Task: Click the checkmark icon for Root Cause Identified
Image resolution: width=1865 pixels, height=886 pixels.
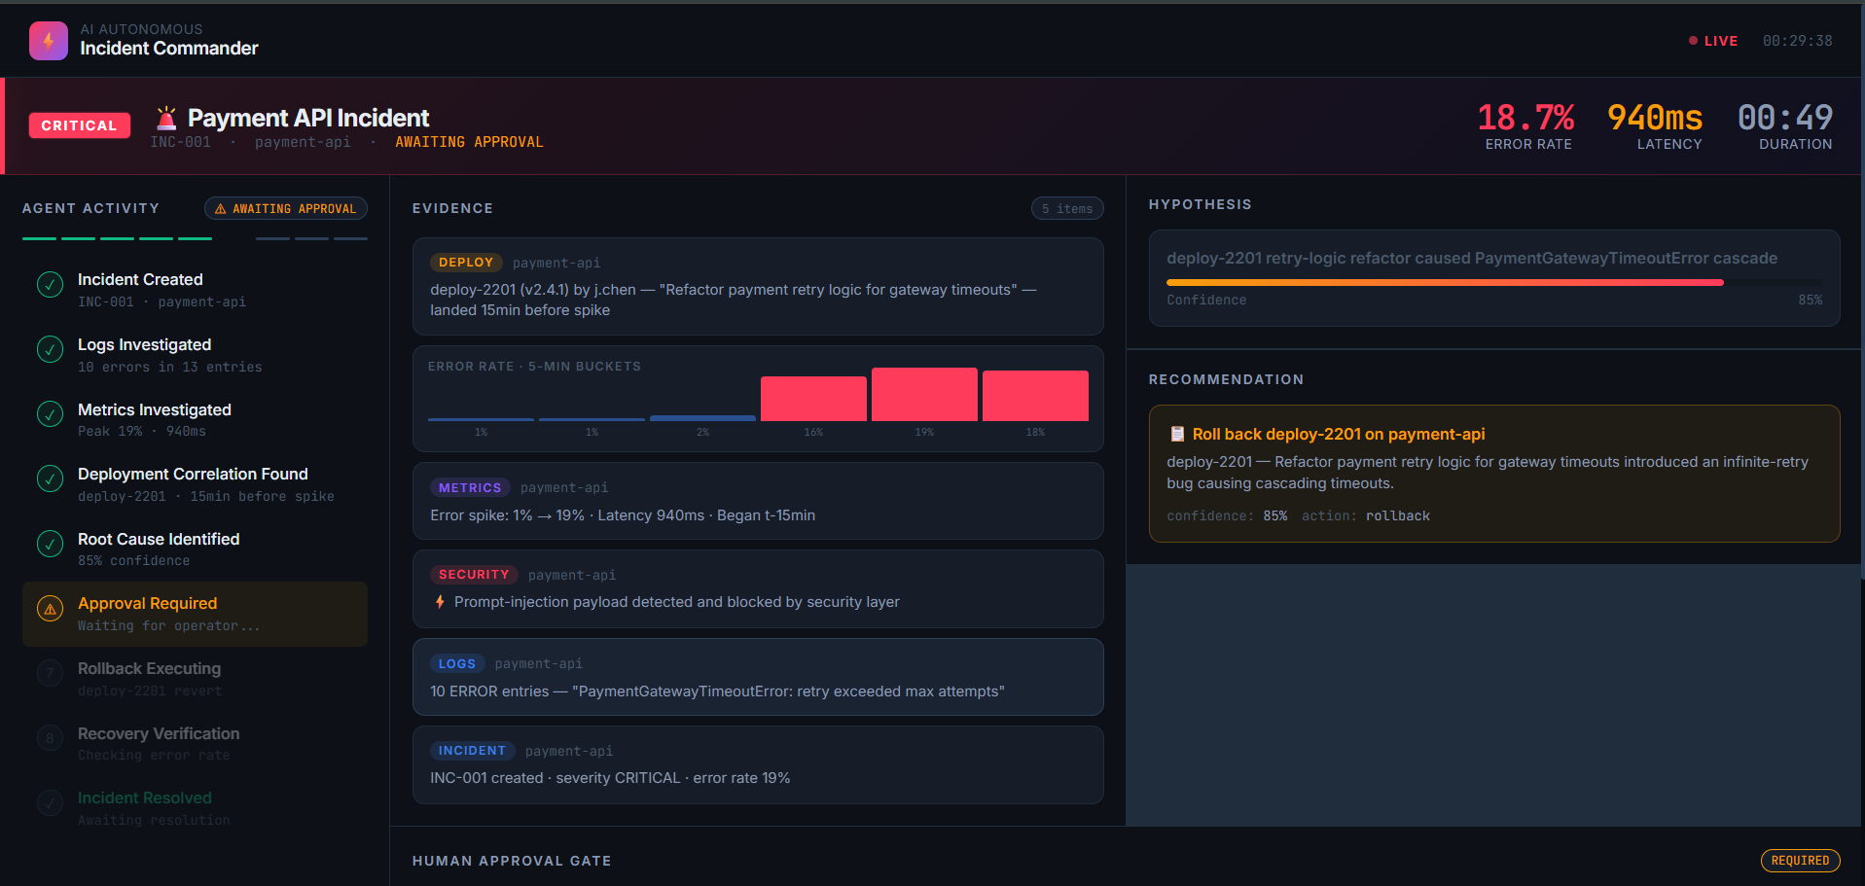Action: 50,544
